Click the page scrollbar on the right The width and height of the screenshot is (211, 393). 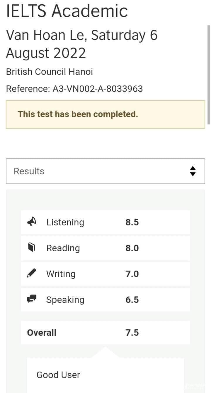click(209, 75)
